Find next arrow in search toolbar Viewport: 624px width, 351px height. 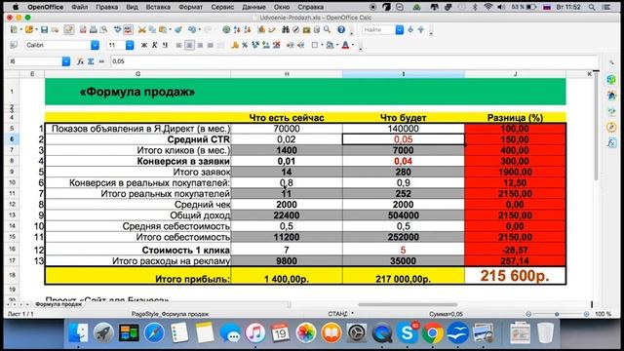(x=410, y=30)
